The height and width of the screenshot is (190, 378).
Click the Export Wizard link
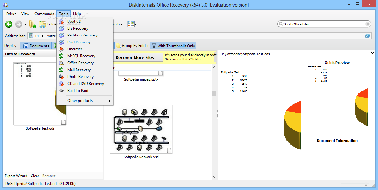tap(16, 176)
